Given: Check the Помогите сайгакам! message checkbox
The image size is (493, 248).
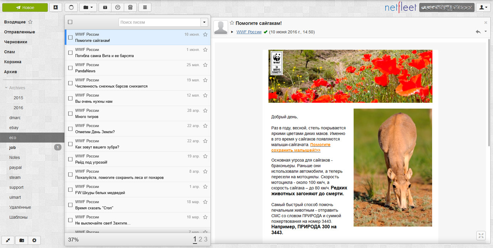Looking at the screenshot, I should tap(70, 37).
